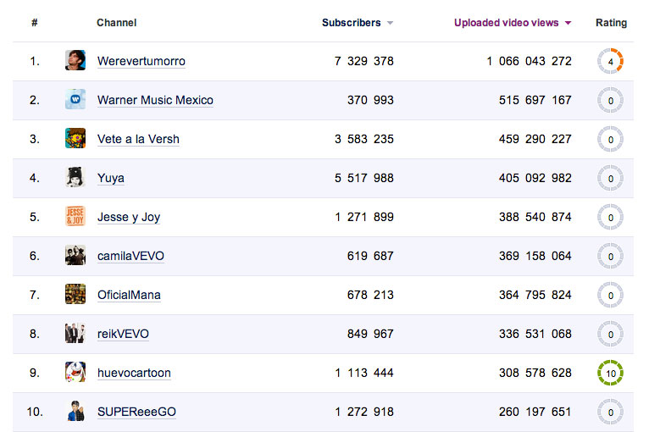Click the Jesse y Joy logo icon
The width and height of the screenshot is (649, 432).
[75, 216]
